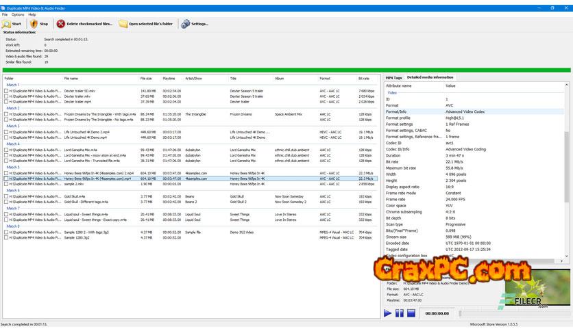
Task: Open Settings from the toolbar gear icon
Action: (186, 24)
